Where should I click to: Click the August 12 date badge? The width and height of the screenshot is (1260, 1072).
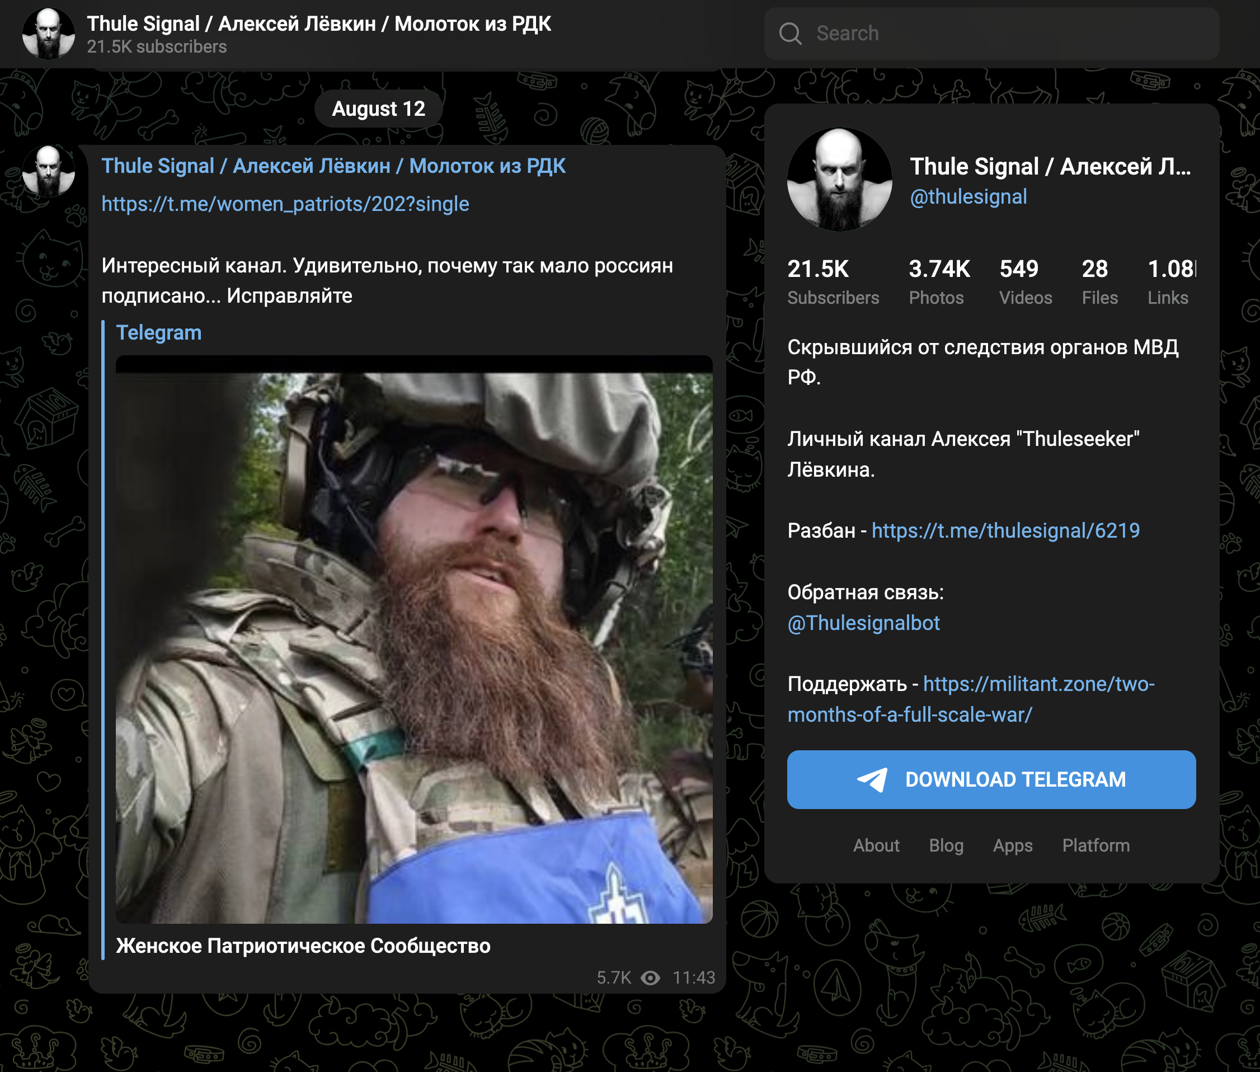pyautogui.click(x=378, y=109)
